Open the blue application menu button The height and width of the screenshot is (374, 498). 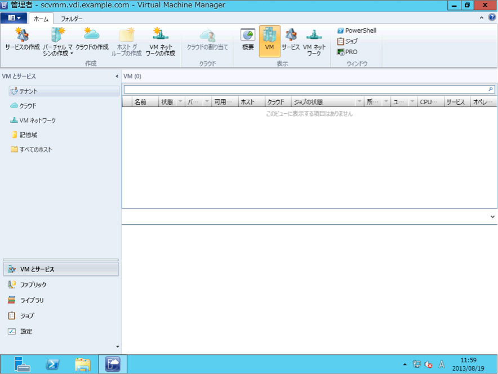click(14, 18)
